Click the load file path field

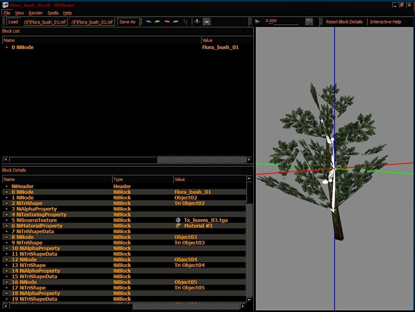point(45,22)
